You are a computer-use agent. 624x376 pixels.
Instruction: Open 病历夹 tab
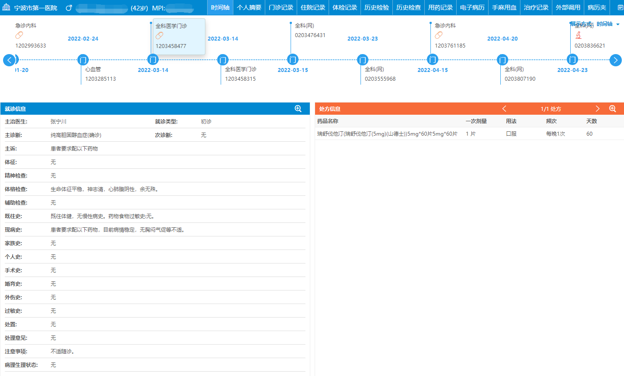[597, 7]
